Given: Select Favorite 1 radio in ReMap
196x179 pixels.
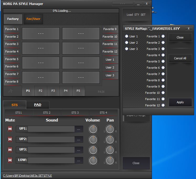Looking at the screenshot, I should [163, 36].
